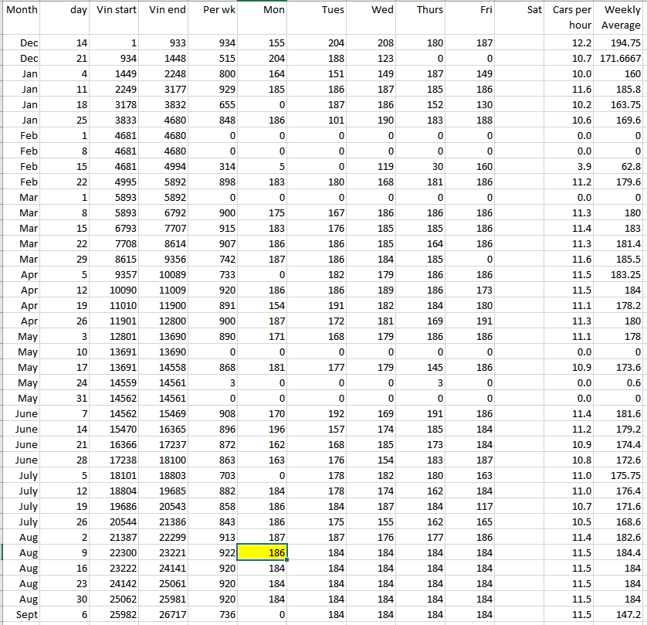Select the 'Vin start' header cell

pos(116,10)
